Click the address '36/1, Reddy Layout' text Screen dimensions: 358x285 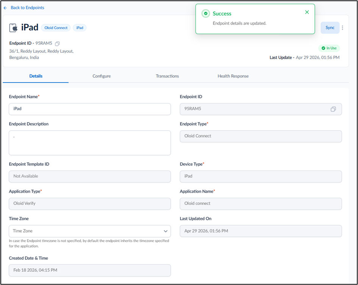click(x=41, y=55)
